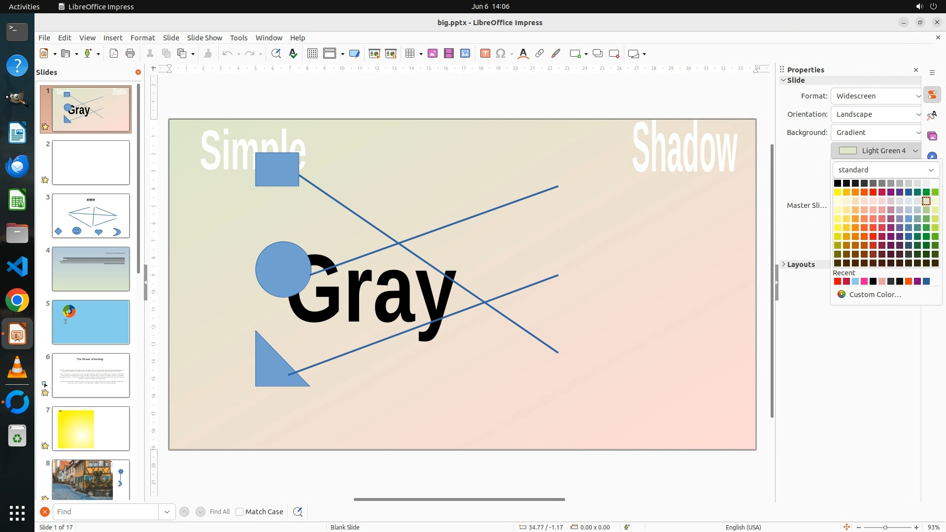Click the Insert Table icon
The image size is (946, 532).
[x=409, y=54]
